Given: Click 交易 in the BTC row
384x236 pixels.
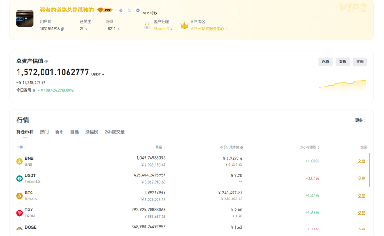Looking at the screenshot, I should tap(361, 196).
